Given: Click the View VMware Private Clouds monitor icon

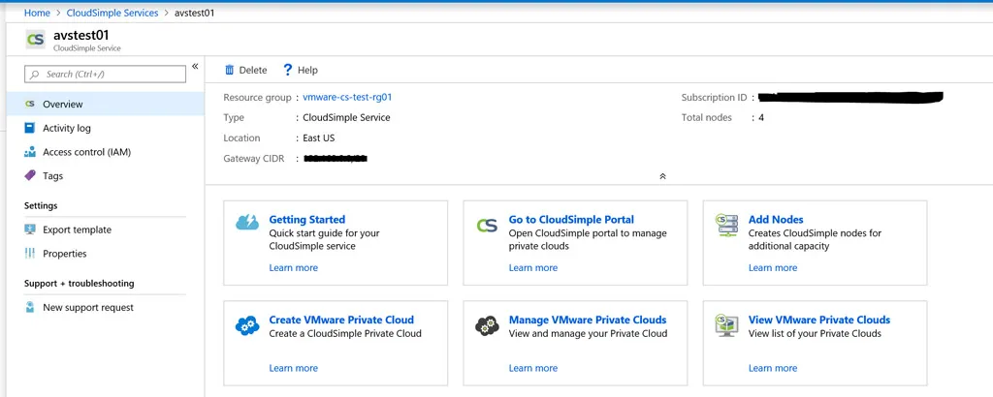Looking at the screenshot, I should tap(727, 325).
